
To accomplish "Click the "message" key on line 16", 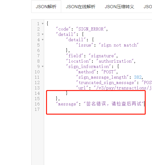I will point(67,104).
